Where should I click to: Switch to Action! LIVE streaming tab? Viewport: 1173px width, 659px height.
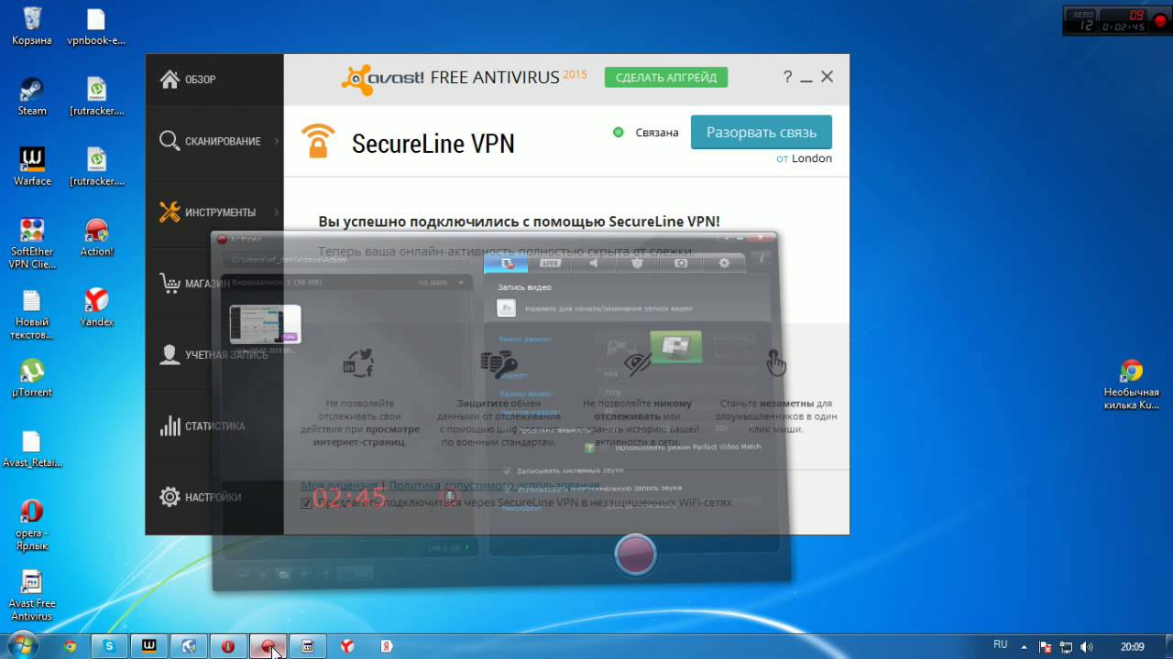click(x=550, y=263)
